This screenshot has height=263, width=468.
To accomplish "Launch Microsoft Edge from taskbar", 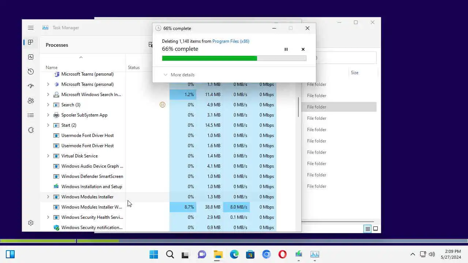I will pos(234,254).
